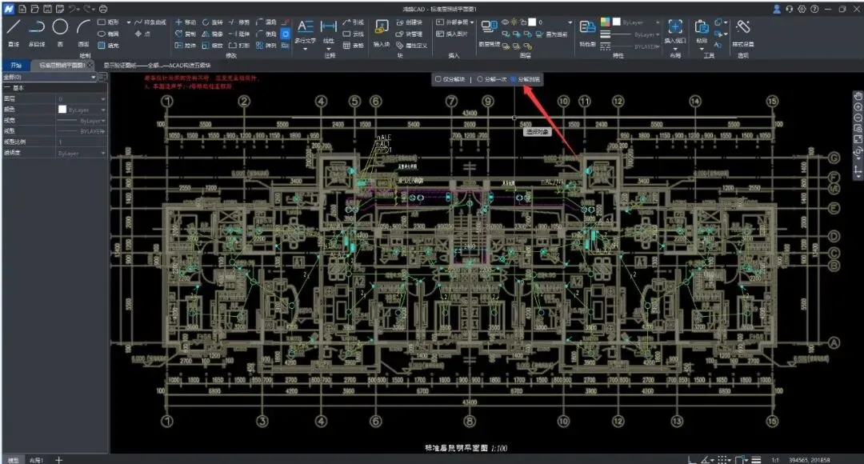Select the Arc tool

(x=83, y=32)
